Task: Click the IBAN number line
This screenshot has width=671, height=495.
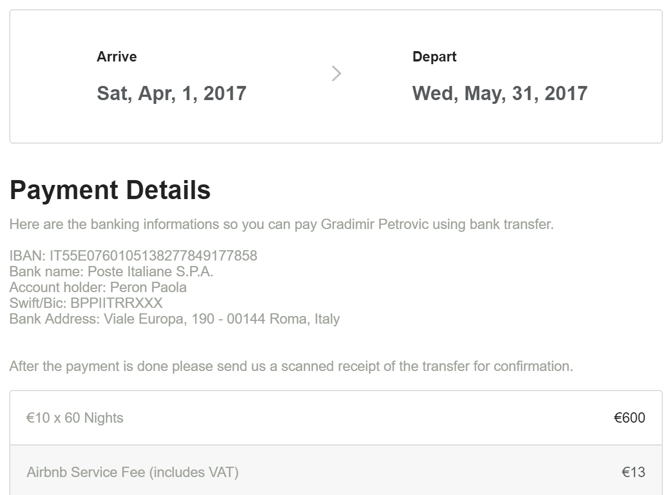Action: tap(133, 256)
